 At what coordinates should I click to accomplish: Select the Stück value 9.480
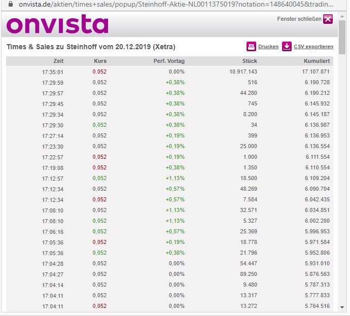coord(250,285)
